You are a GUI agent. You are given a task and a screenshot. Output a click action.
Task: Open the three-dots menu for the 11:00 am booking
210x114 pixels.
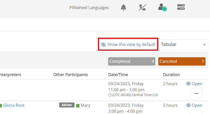[x=196, y=93]
